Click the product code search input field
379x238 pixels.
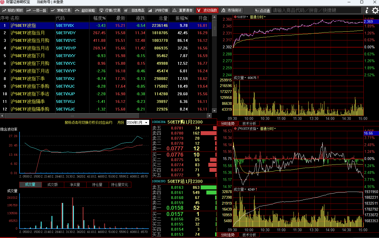[317, 10]
